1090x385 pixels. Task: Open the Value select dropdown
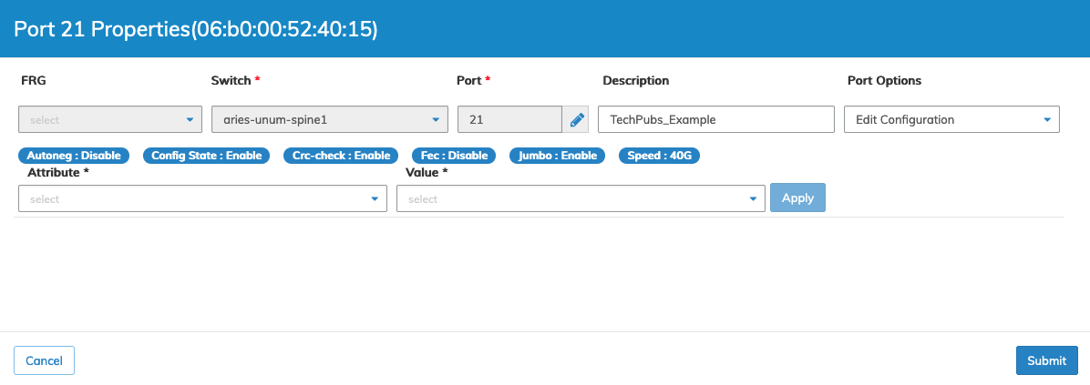(581, 198)
